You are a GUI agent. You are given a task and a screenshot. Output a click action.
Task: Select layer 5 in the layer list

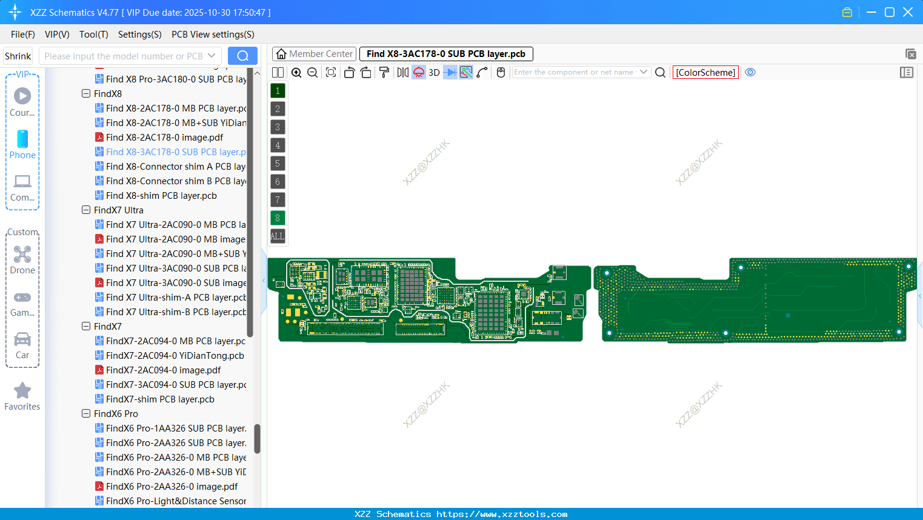coord(277,163)
